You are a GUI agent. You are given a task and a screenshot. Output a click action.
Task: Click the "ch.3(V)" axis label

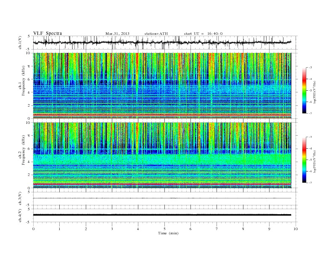(x=20, y=199)
